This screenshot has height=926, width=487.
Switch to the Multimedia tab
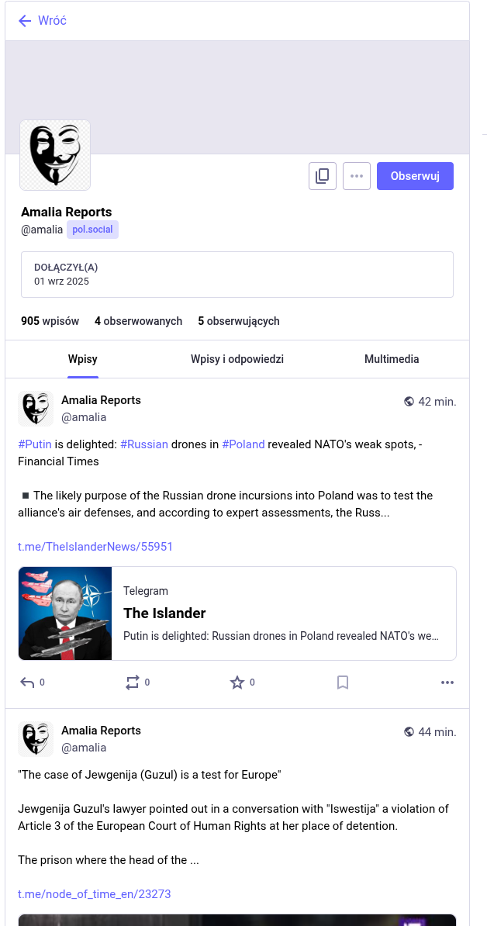pos(392,359)
